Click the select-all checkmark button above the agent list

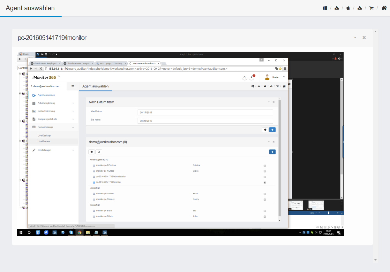pyautogui.click(x=92, y=152)
